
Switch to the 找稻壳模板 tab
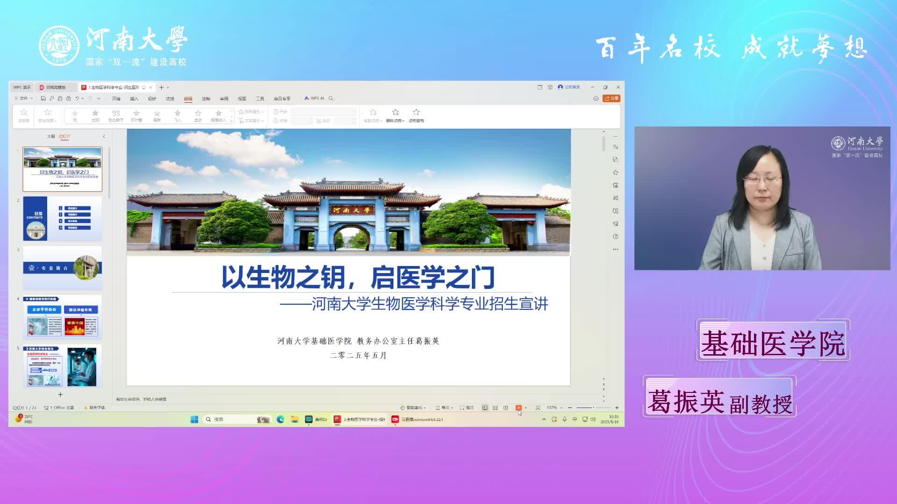click(x=56, y=87)
